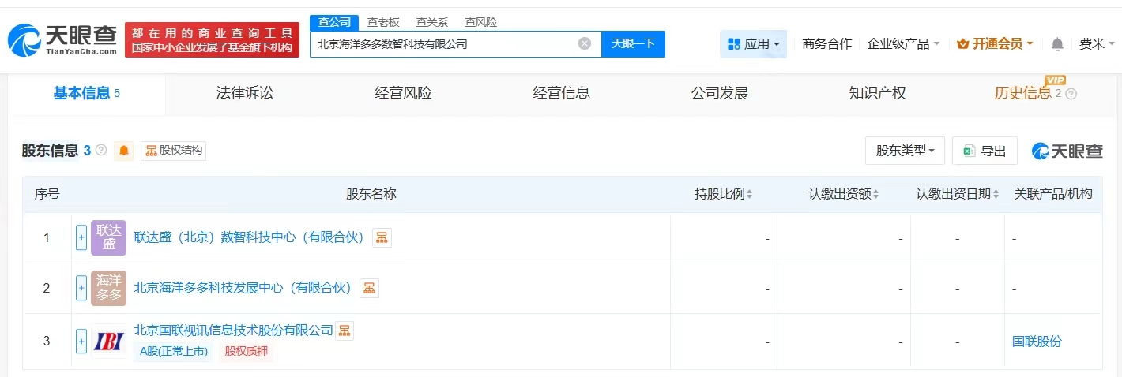Open the notification bell in the header

[x=1057, y=44]
